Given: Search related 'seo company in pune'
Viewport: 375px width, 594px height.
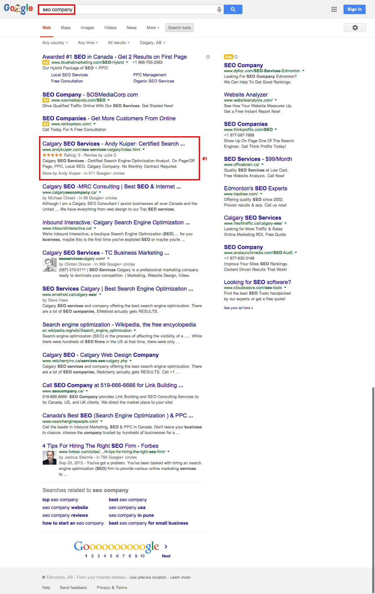Looking at the screenshot, I should [131, 516].
